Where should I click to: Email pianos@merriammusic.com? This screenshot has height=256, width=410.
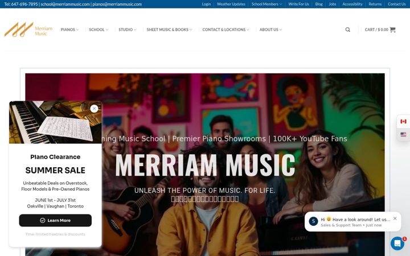(117, 4)
